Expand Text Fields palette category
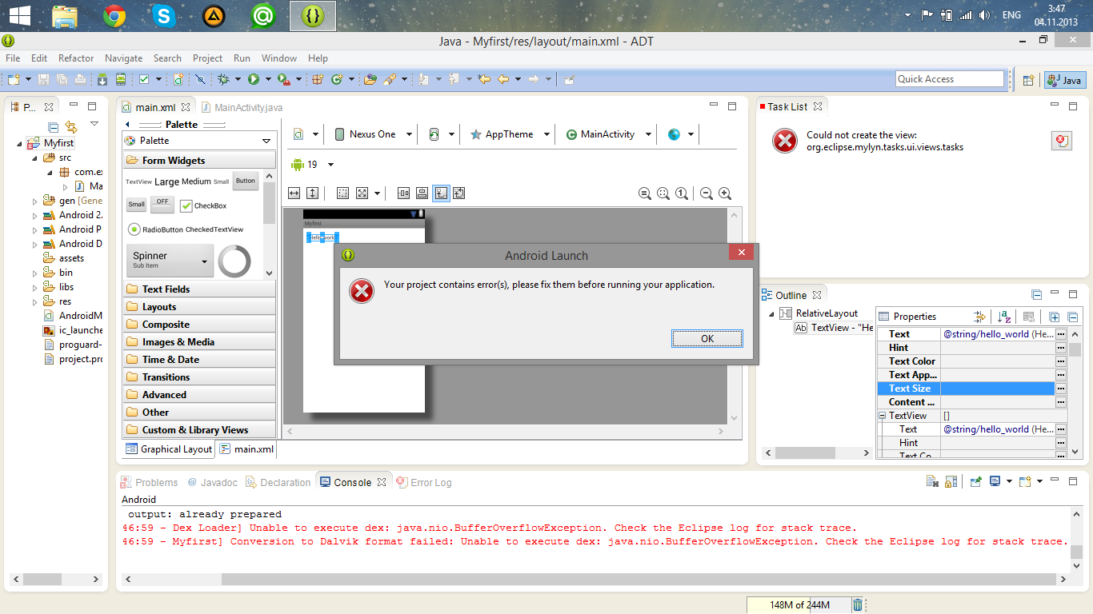This screenshot has height=614, width=1093. [x=199, y=289]
